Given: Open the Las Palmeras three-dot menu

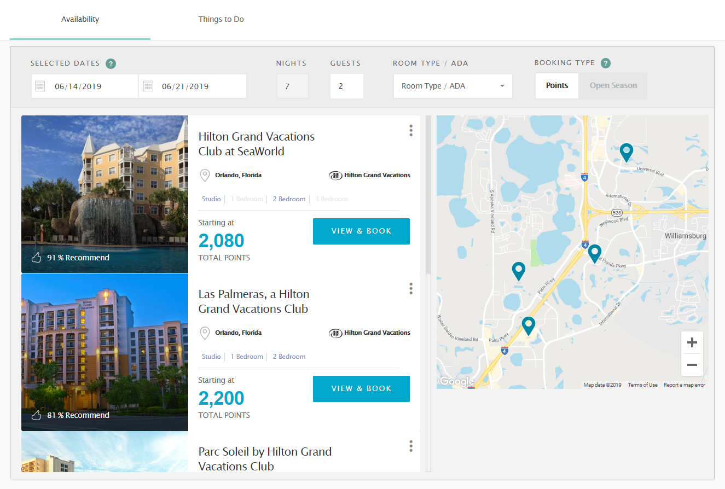Looking at the screenshot, I should pos(411,288).
